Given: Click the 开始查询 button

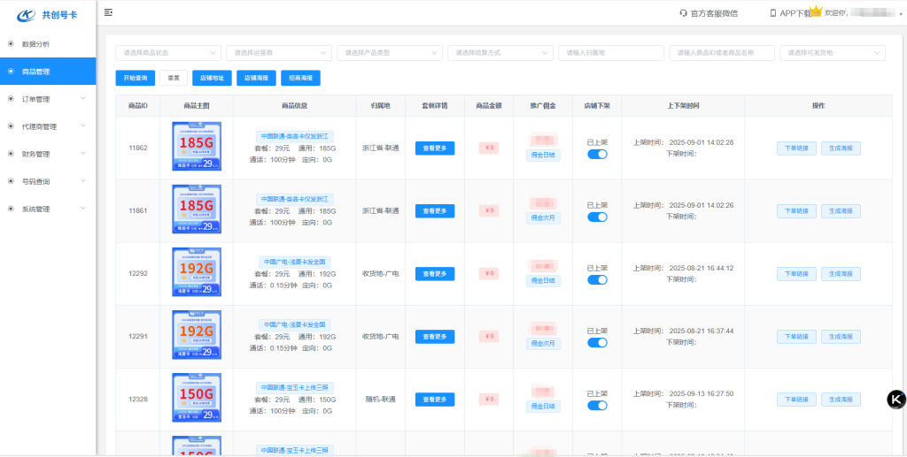Looking at the screenshot, I should coord(135,78).
